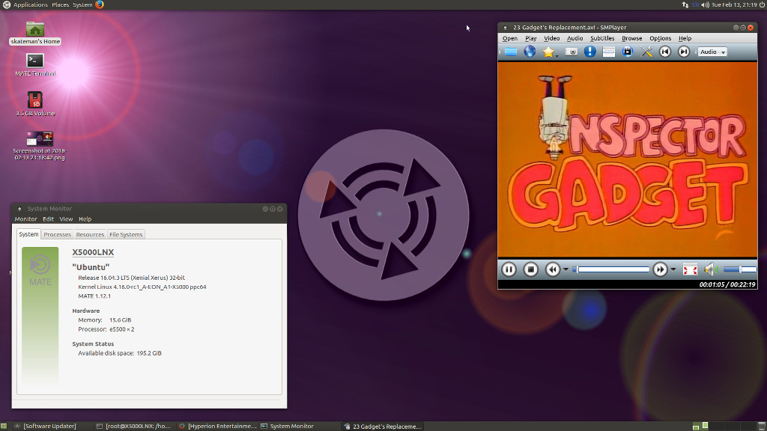Open the SMPlayer Audio menu

[575, 38]
